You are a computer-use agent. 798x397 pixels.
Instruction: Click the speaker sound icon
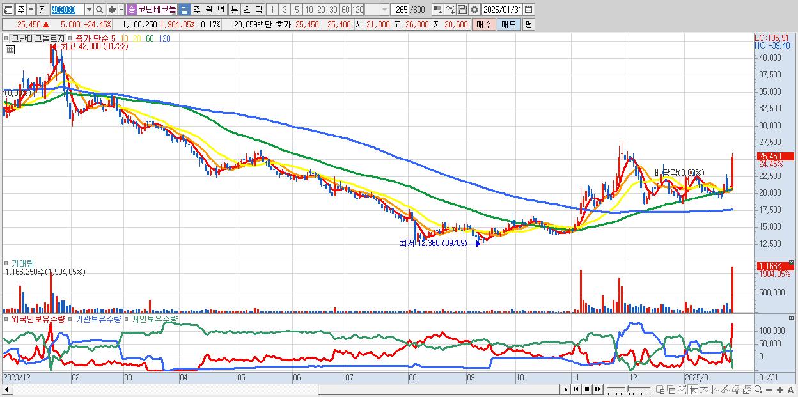111,10
